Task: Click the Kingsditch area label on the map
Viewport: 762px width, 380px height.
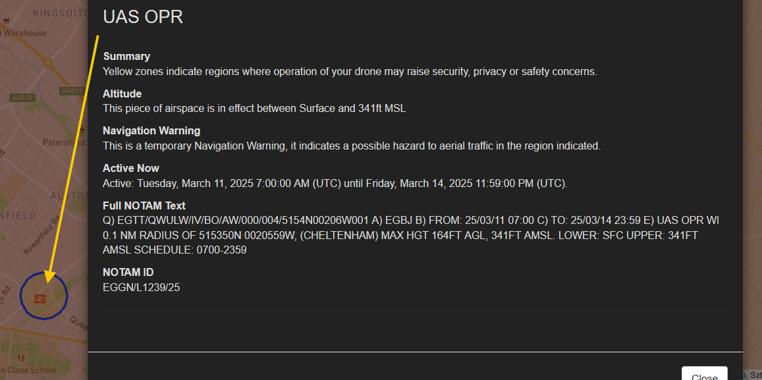Action: tap(59, 13)
